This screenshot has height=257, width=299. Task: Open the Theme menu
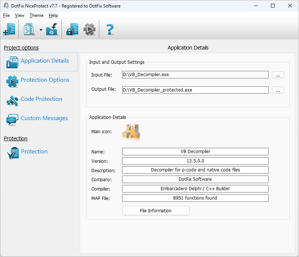pyautogui.click(x=36, y=15)
